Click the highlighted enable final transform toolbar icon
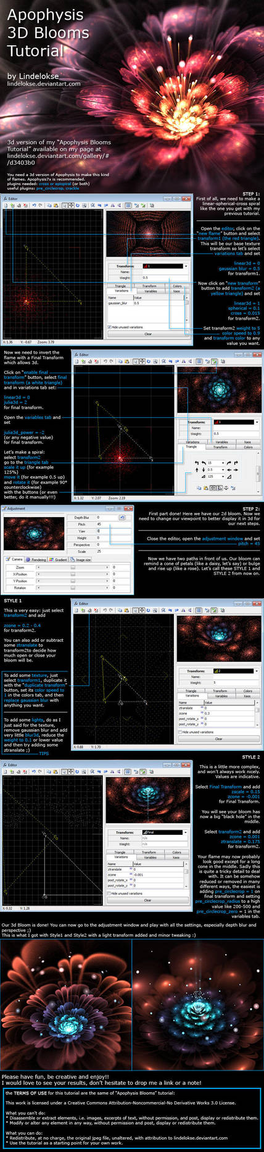 click(214, 361)
